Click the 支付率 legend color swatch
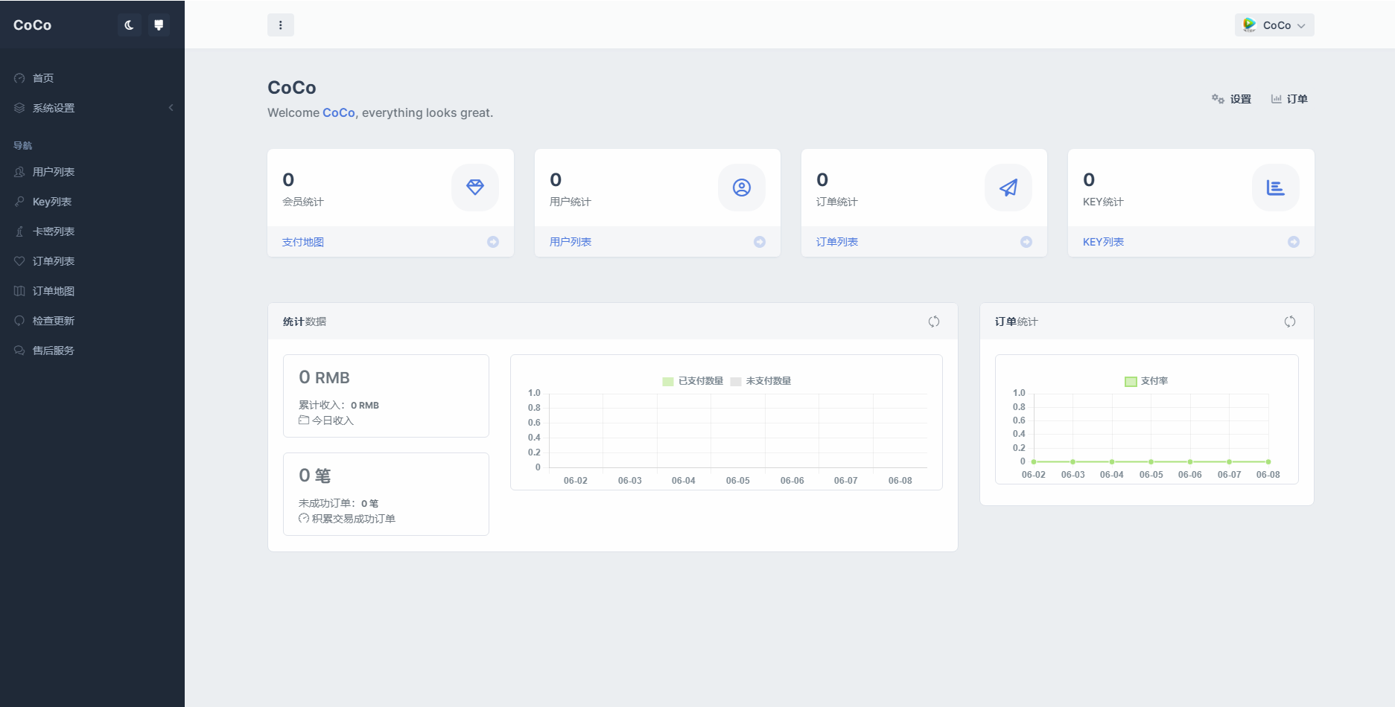Image resolution: width=1395 pixels, height=707 pixels. click(1131, 381)
